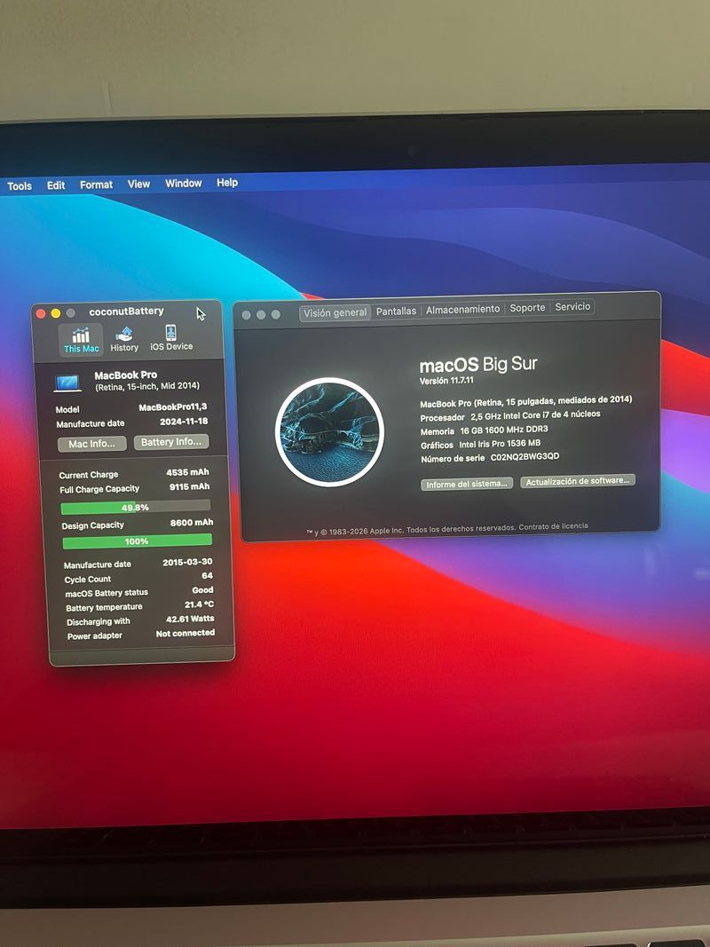710x947 pixels.
Task: Click the Memoria 16 GB 1600 MHz DDR3 line
Action: coord(485,430)
